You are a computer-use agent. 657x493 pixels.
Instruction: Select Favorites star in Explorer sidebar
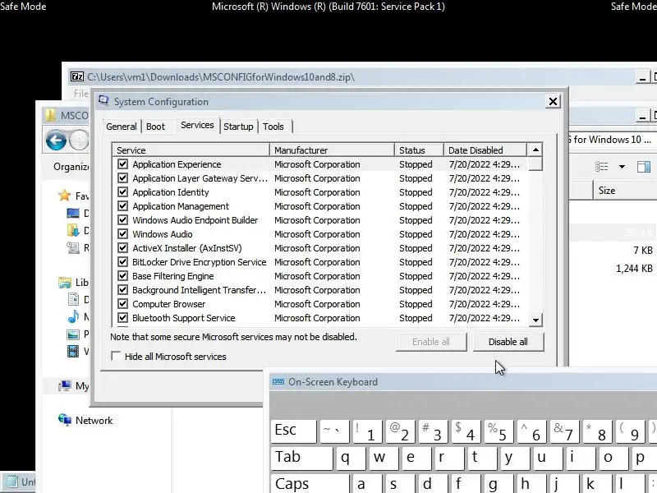pyautogui.click(x=65, y=196)
